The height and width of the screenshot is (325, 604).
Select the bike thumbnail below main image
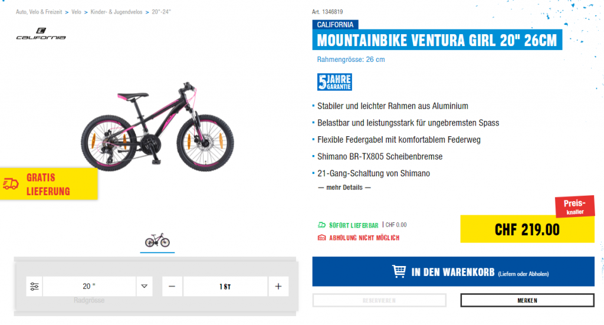157,241
